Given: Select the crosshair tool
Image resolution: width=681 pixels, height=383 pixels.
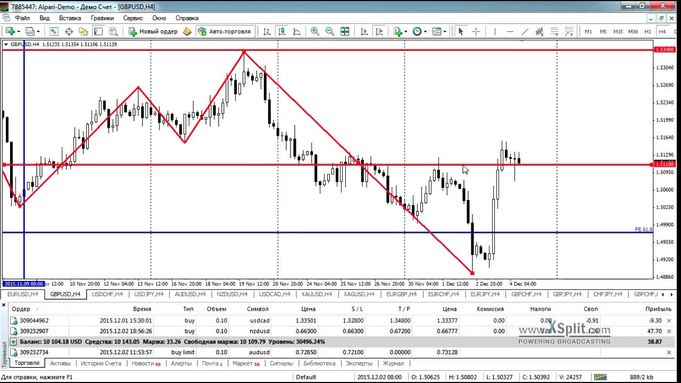Looking at the screenshot, I should (x=476, y=31).
